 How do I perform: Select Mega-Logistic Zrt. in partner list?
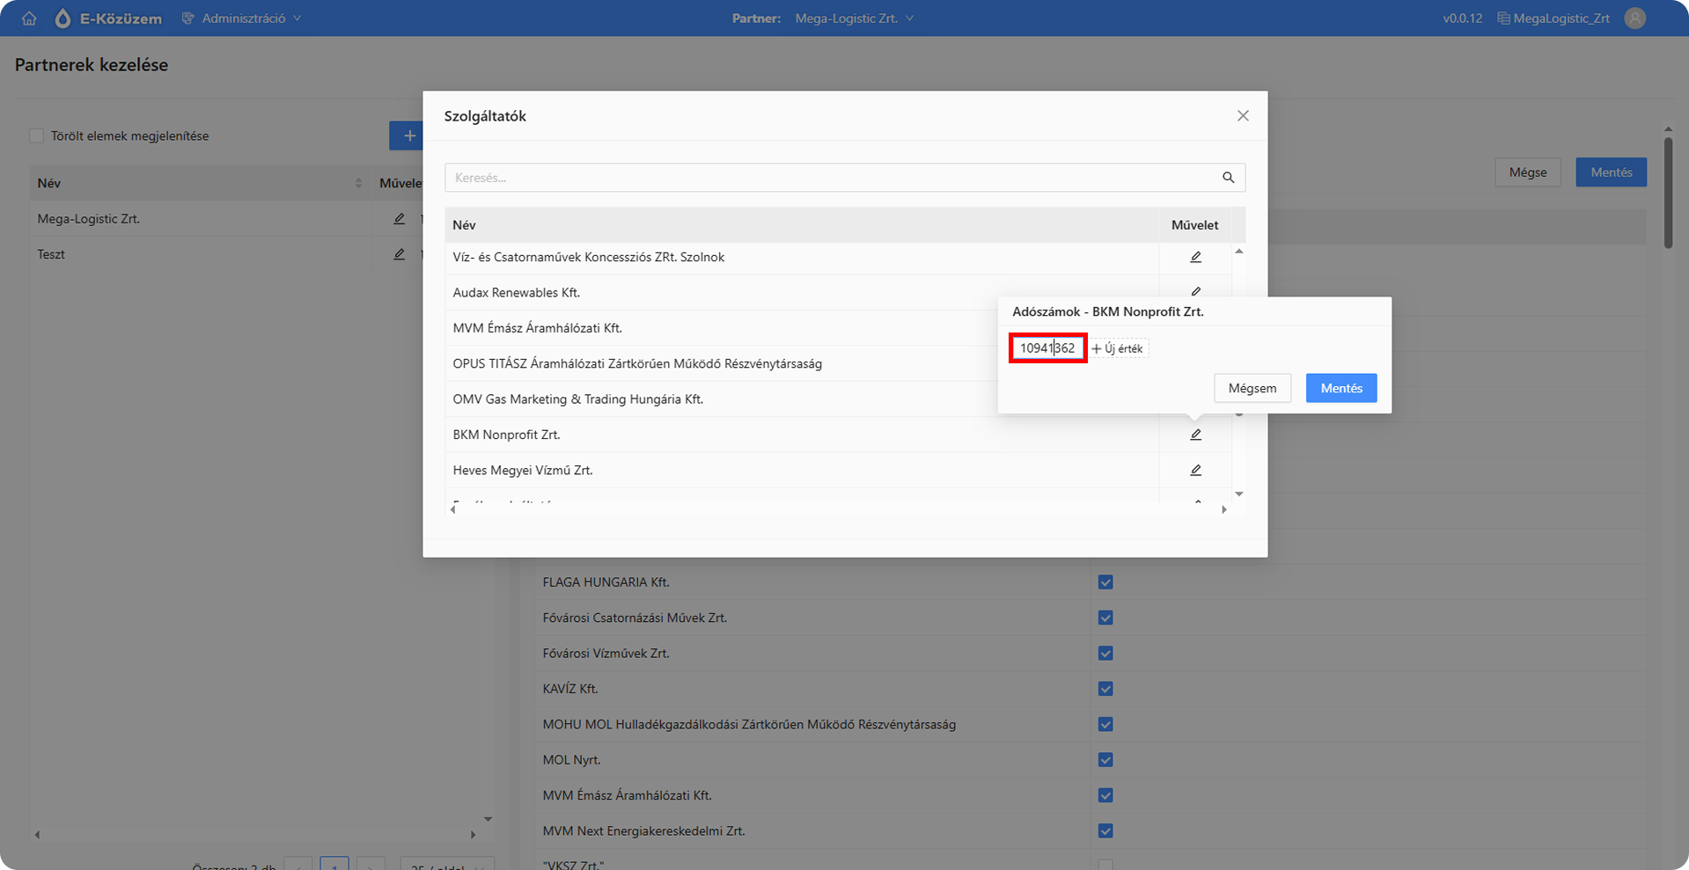tap(88, 219)
